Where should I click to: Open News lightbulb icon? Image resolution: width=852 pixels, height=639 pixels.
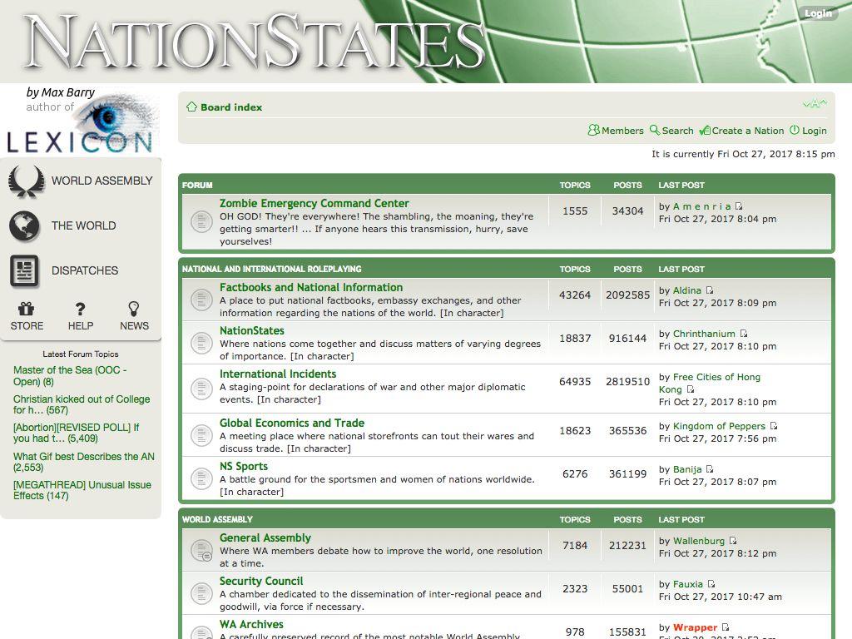tap(134, 310)
